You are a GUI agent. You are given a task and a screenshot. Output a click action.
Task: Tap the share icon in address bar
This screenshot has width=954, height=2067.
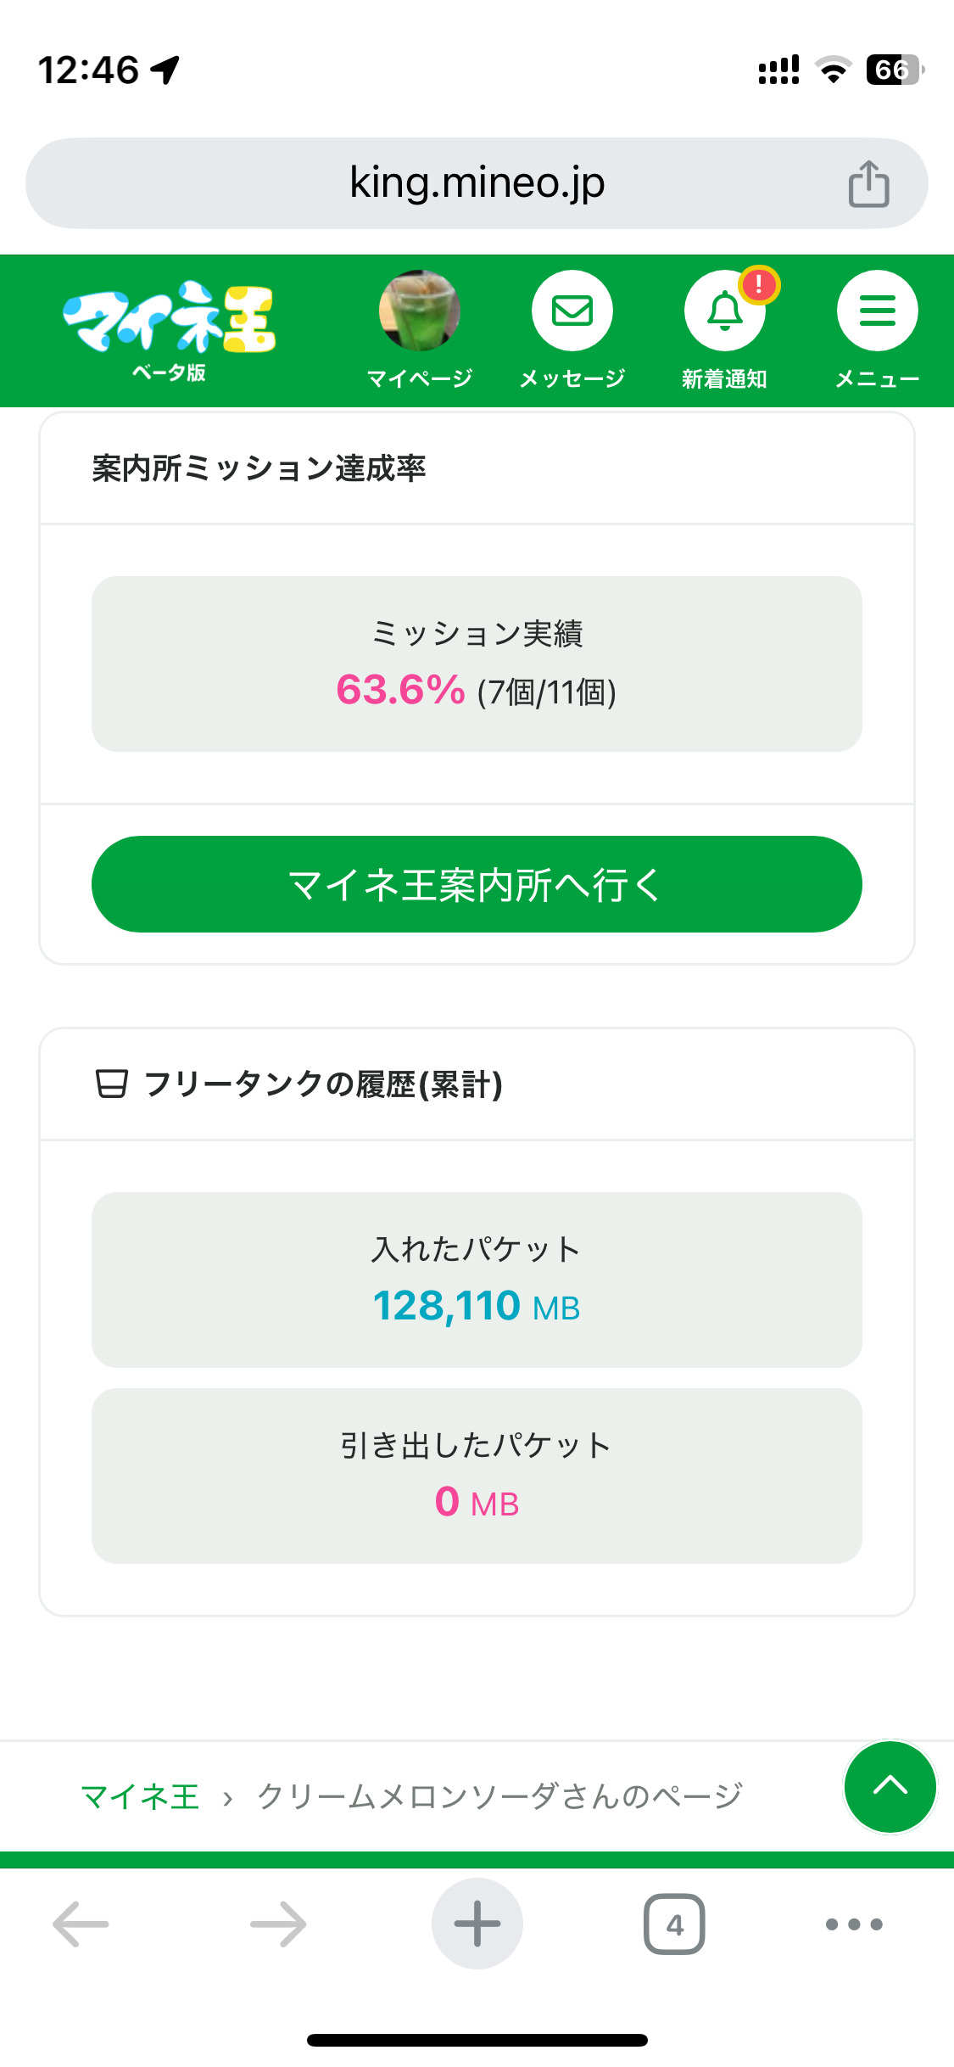868,183
